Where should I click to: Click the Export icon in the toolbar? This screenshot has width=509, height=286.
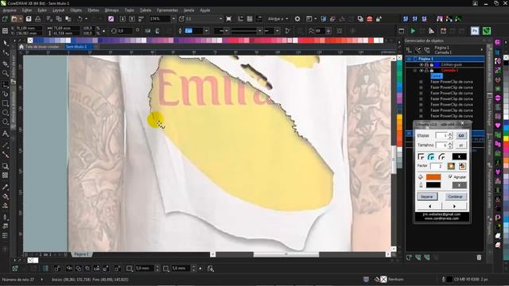point(132,19)
